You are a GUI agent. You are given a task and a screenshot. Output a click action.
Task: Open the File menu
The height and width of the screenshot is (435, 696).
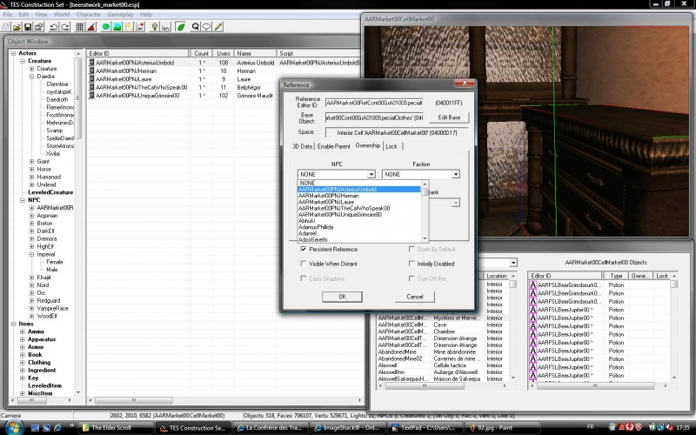coord(8,14)
